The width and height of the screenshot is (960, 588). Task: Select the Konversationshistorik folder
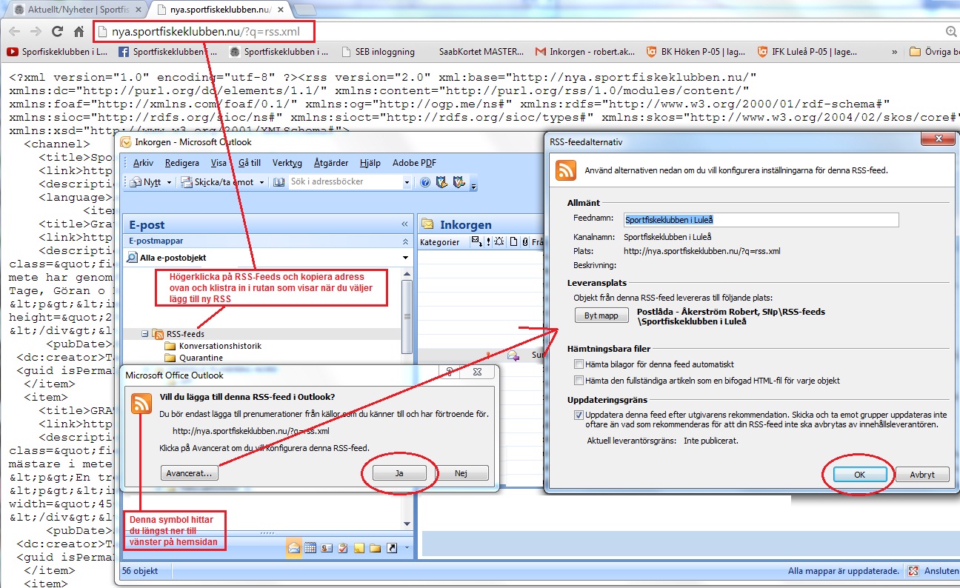(x=220, y=346)
